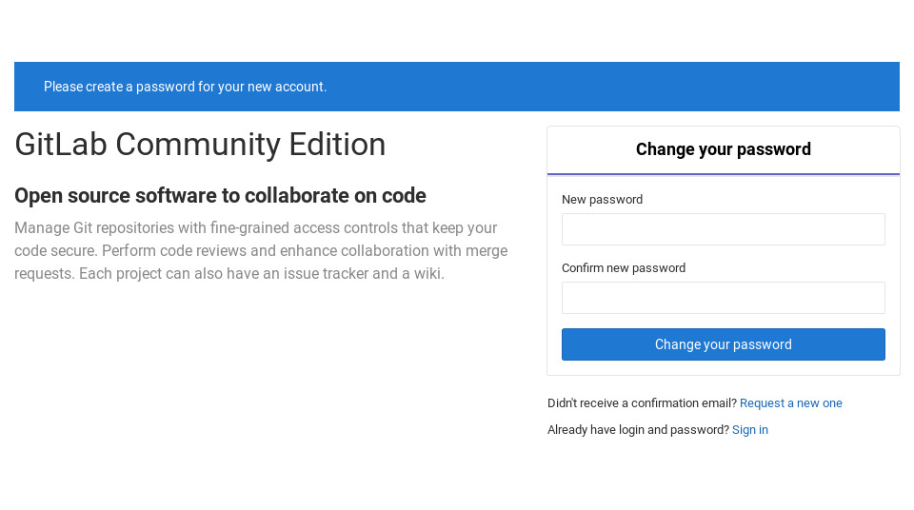Select the Change your password tab header

click(x=724, y=149)
